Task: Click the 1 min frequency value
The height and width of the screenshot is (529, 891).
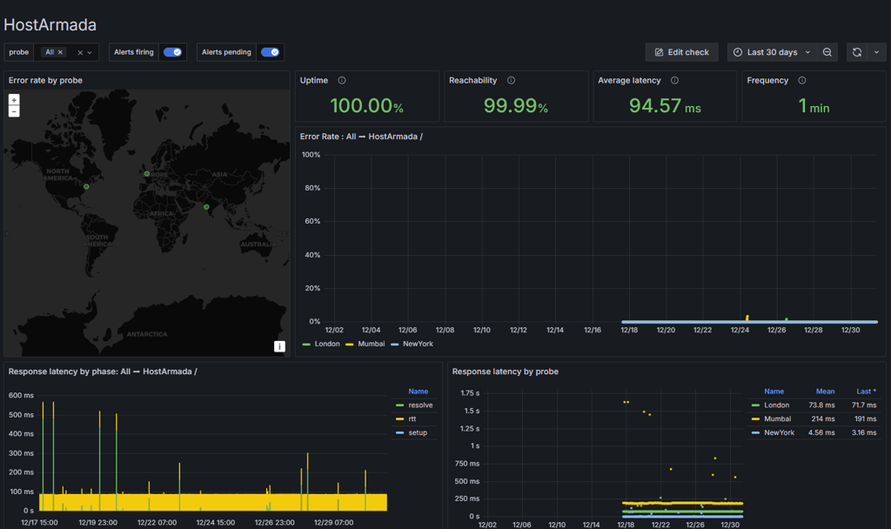Action: [x=814, y=105]
